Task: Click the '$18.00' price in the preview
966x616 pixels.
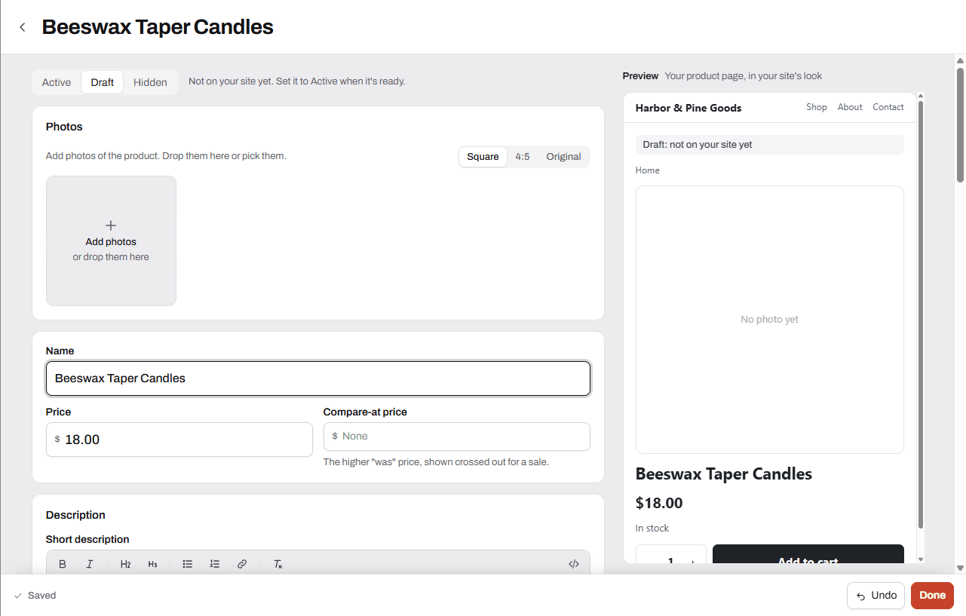Action: [659, 503]
